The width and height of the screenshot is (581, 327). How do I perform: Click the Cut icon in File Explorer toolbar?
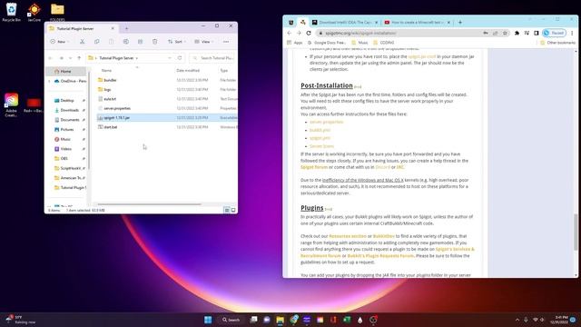[x=83, y=42]
